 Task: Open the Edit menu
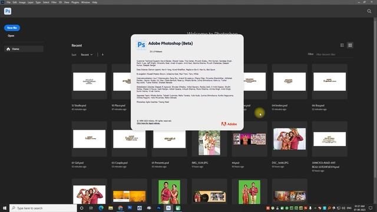15,2
